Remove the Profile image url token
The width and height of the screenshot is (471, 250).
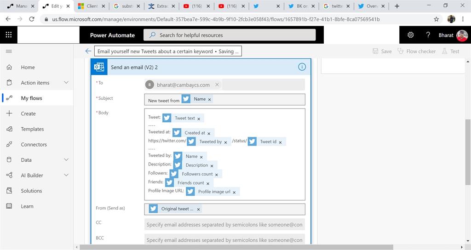[234, 192]
